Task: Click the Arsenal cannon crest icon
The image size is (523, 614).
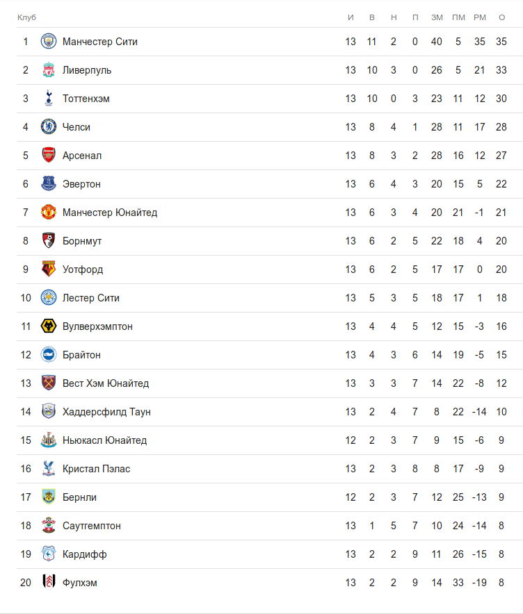Action: click(x=49, y=156)
